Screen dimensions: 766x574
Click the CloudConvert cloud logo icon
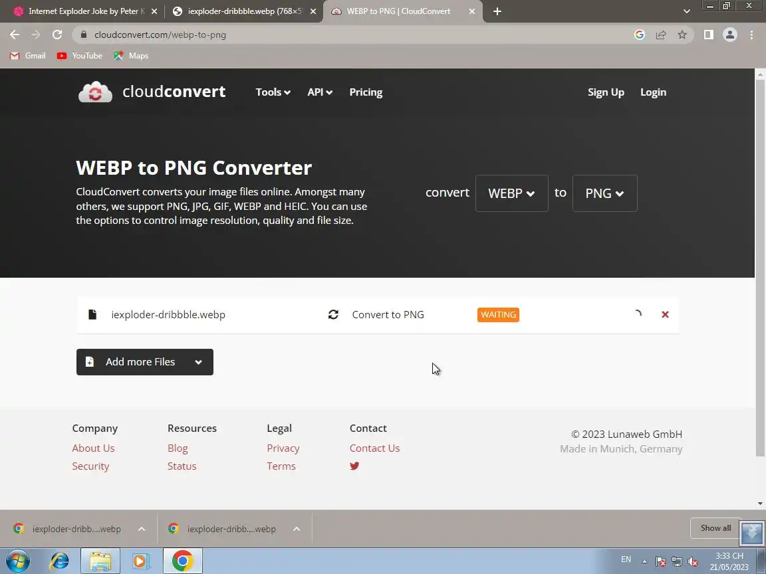coord(95,92)
